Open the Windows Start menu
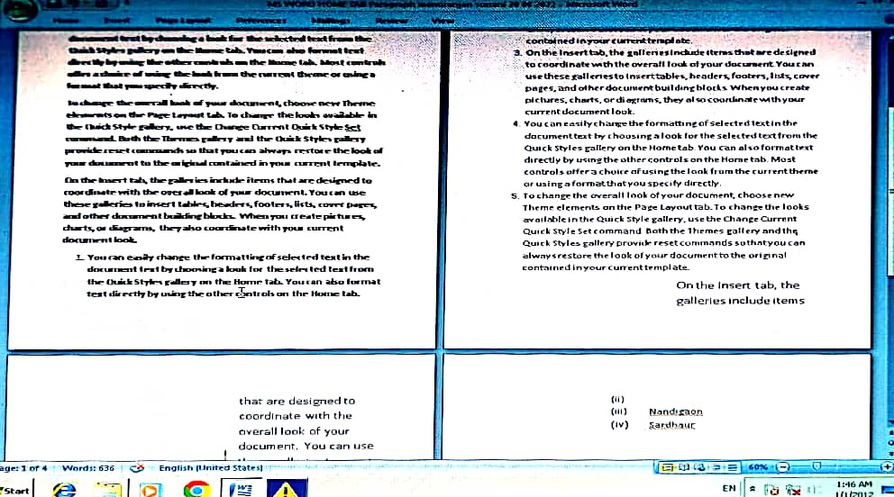The image size is (894, 497). pos(18,489)
